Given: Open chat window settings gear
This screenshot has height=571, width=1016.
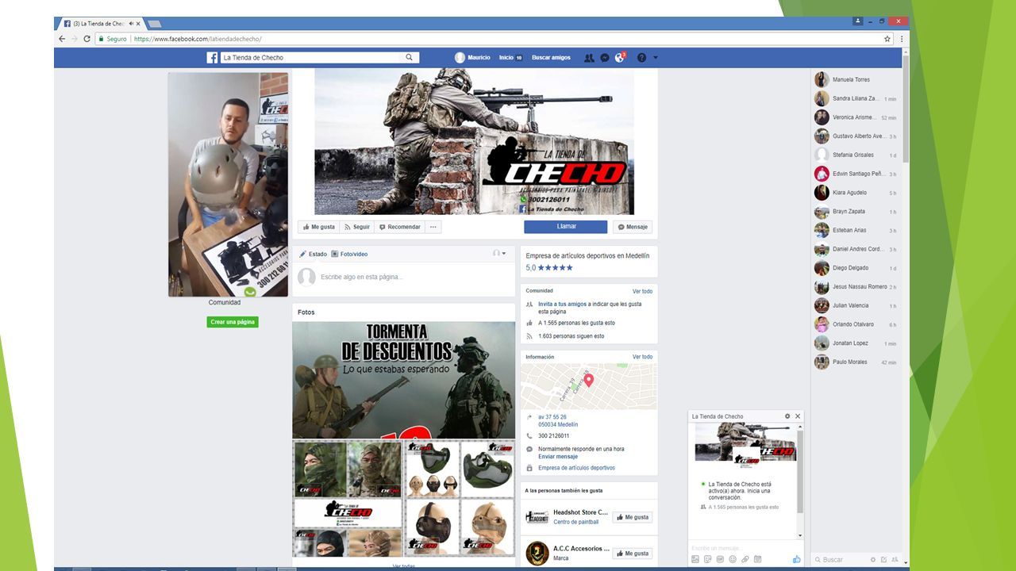Looking at the screenshot, I should (787, 416).
